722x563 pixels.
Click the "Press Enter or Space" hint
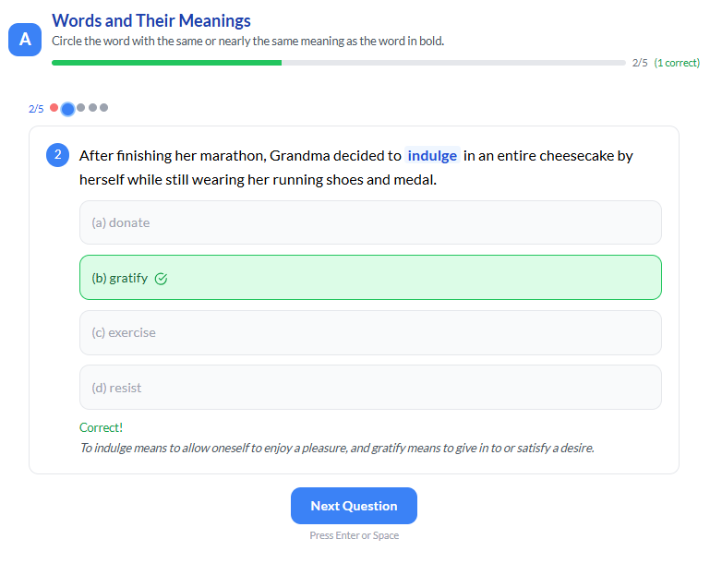click(354, 535)
